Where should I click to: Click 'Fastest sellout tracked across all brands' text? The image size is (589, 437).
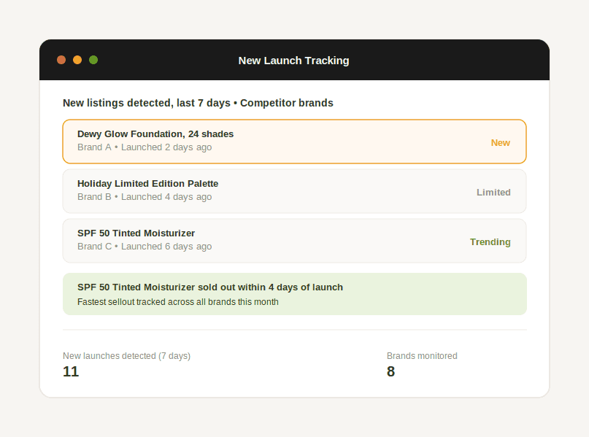pos(177,302)
